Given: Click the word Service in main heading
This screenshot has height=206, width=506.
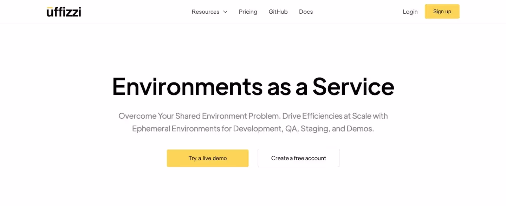Looking at the screenshot, I should (x=353, y=86).
